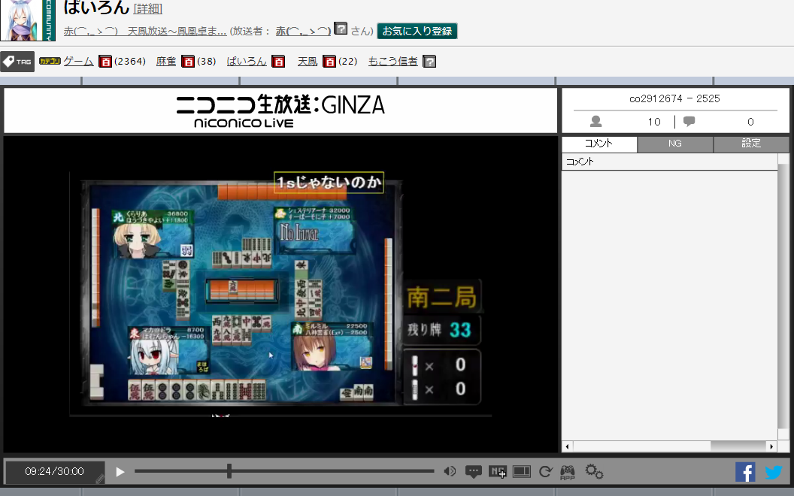The height and width of the screenshot is (496, 794).
Task: Open dictionary icon next to 麻雀 tag
Action: click(x=188, y=61)
